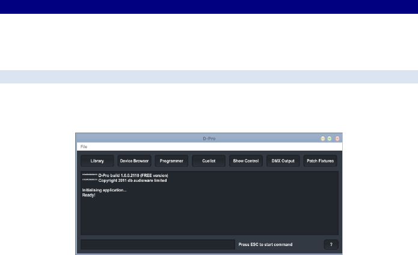Open Patch Fixtures
The height and width of the screenshot is (255, 418).
(x=320, y=161)
